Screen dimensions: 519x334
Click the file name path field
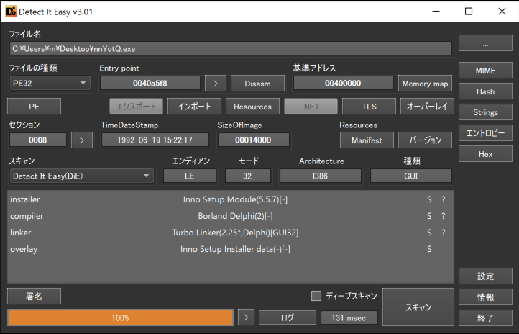[x=230, y=49]
